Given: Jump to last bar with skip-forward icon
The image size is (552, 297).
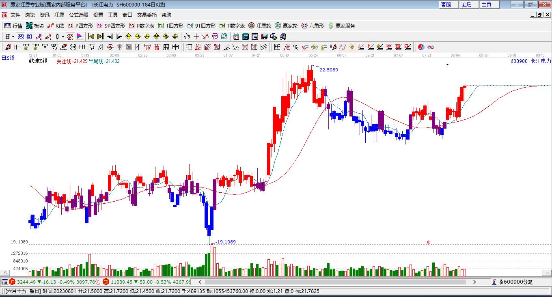Looking at the screenshot, I should 100,37.
